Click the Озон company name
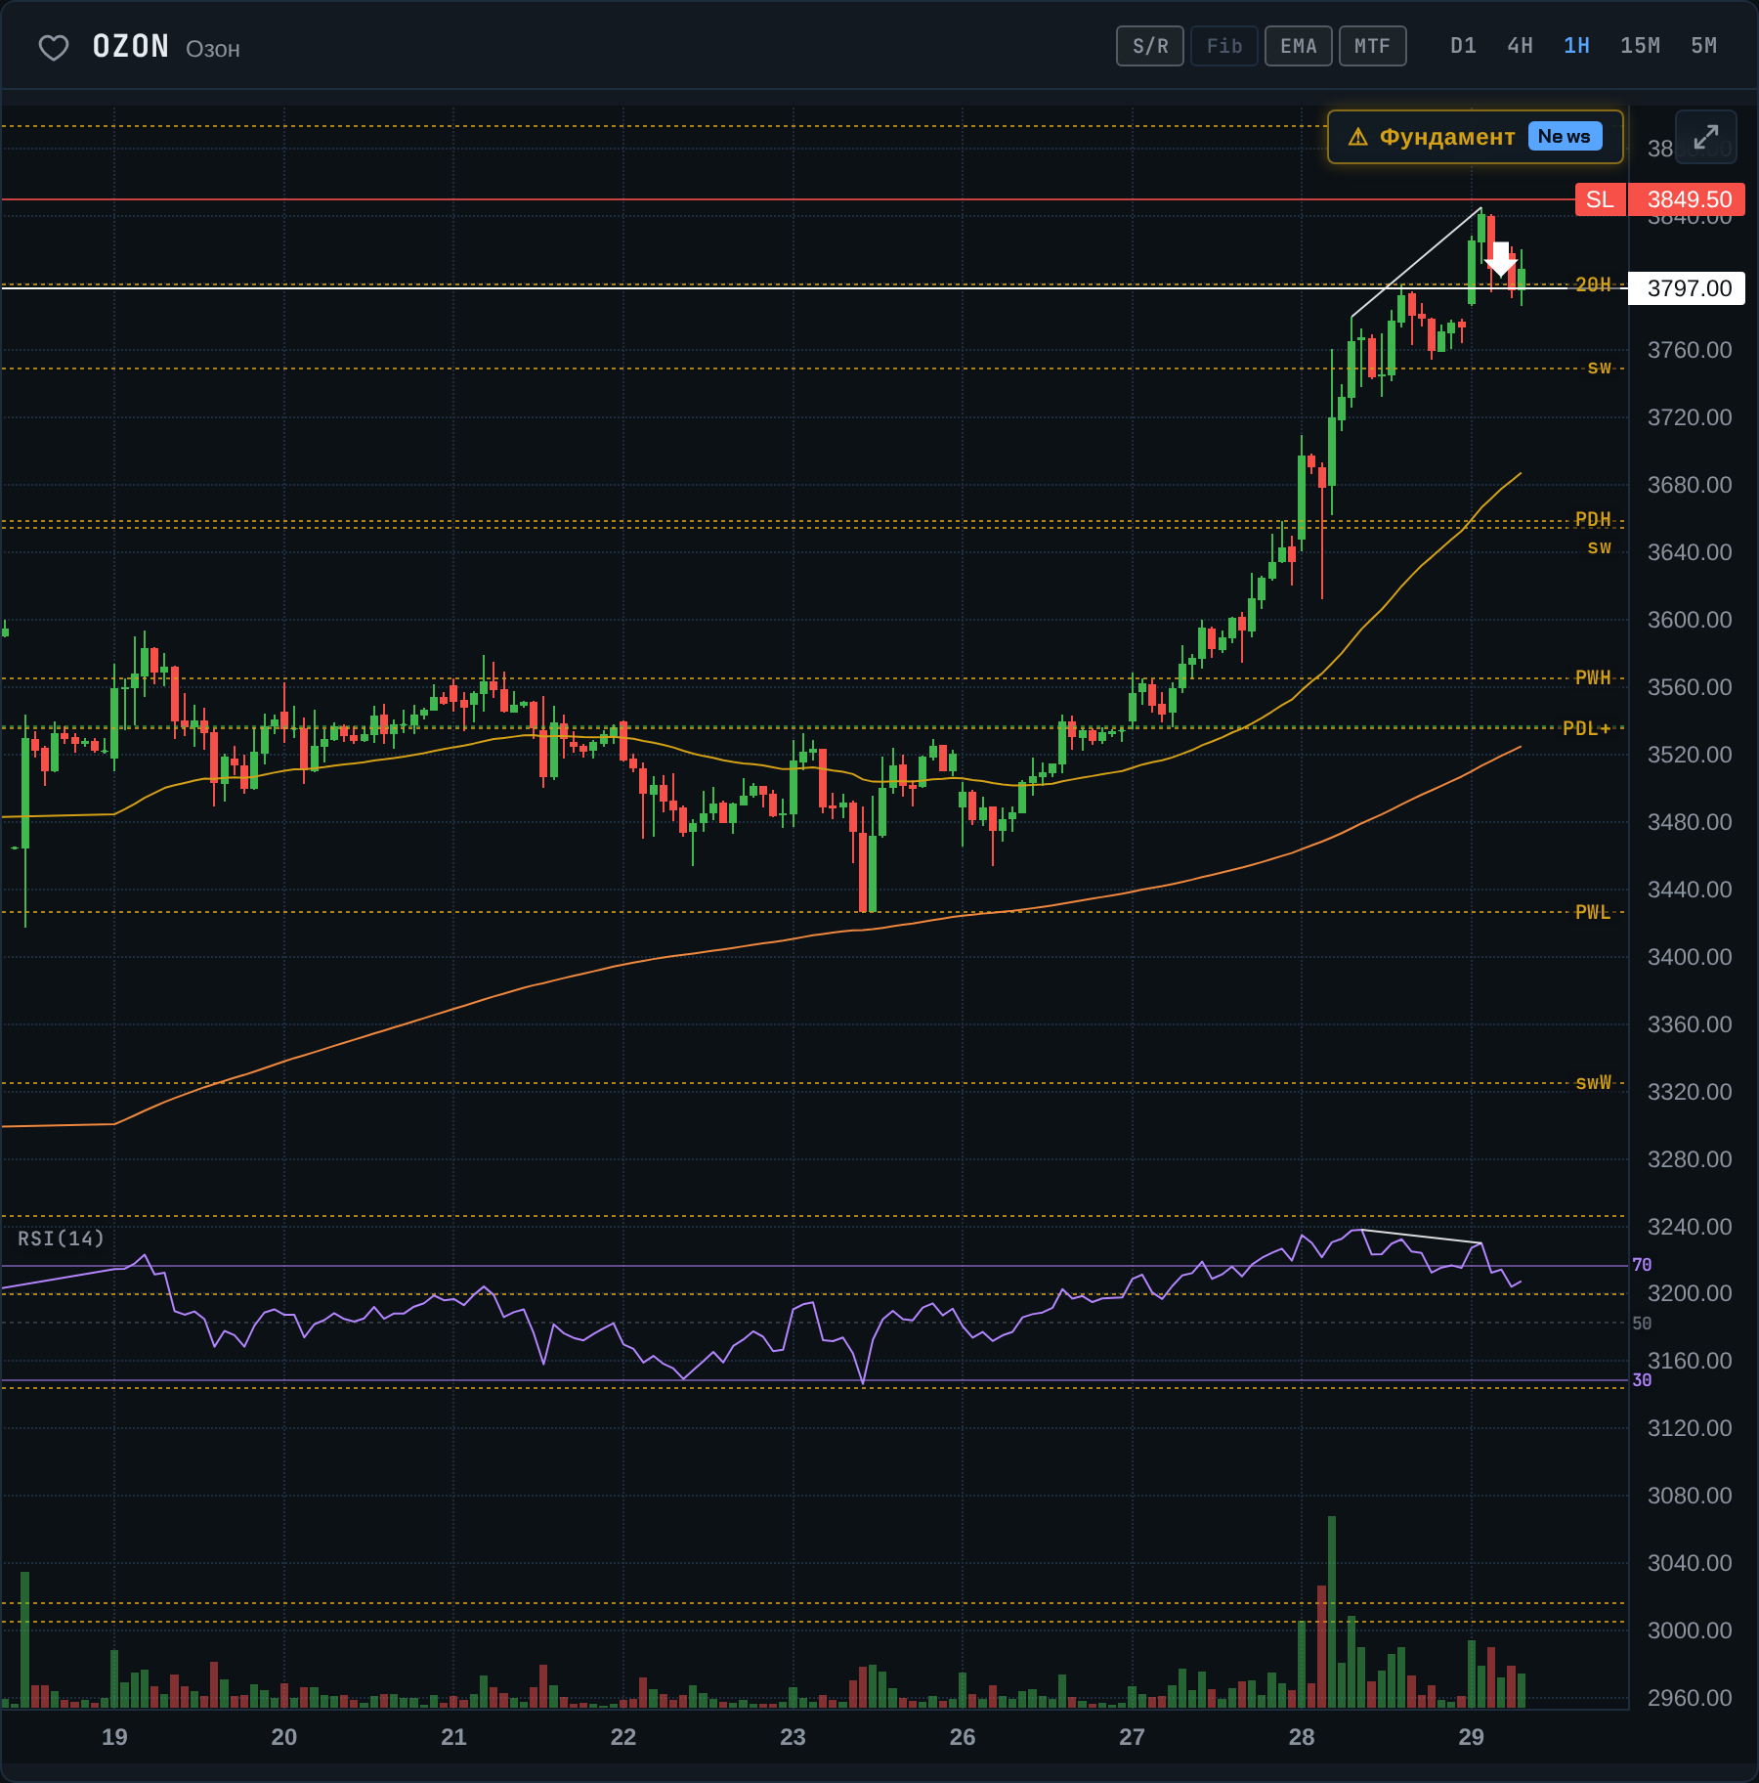1759x1783 pixels. (213, 49)
